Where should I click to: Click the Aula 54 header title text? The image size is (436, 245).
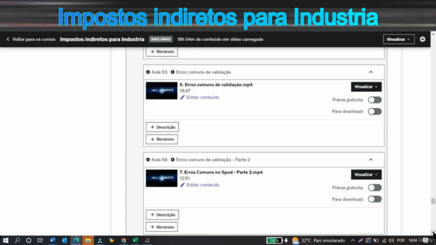[213, 160]
